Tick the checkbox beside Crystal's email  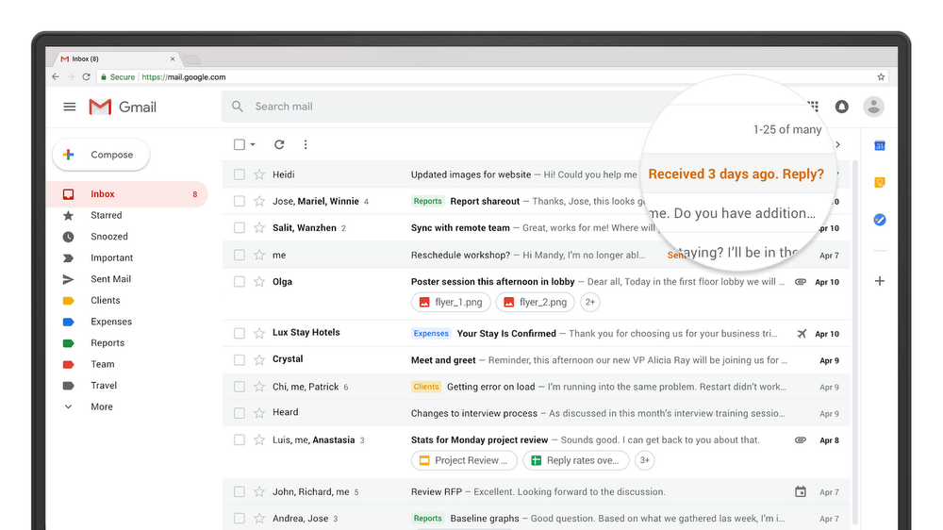pos(240,359)
